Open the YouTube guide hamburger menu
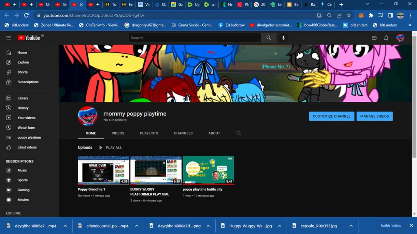Viewport: 417px width, 234px height. click(x=9, y=38)
